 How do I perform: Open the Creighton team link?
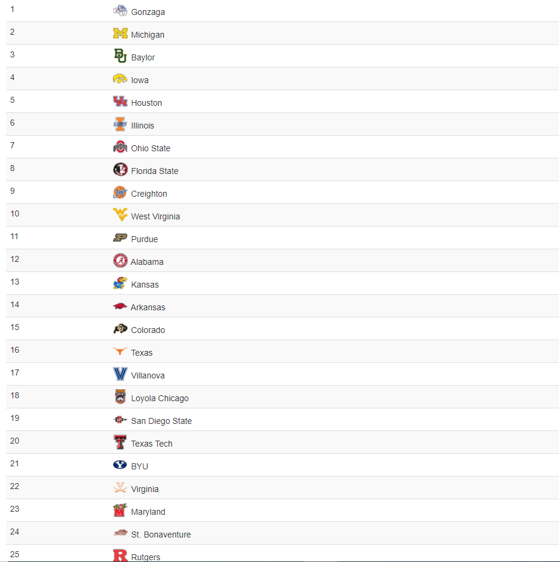[x=149, y=194]
